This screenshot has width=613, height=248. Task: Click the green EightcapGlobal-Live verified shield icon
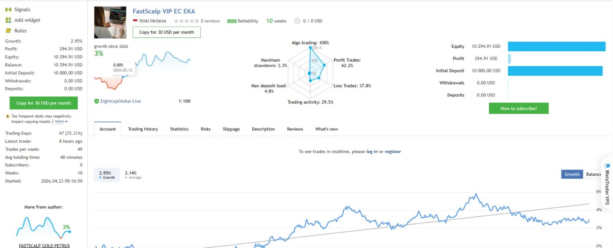pyautogui.click(x=97, y=101)
